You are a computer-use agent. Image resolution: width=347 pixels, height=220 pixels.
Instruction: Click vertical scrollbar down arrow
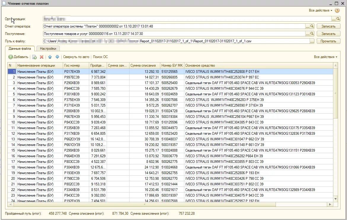335,199
